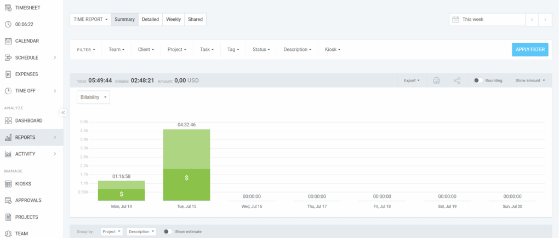Open the Client filter dropdown
The height and width of the screenshot is (238, 559).
click(145, 49)
